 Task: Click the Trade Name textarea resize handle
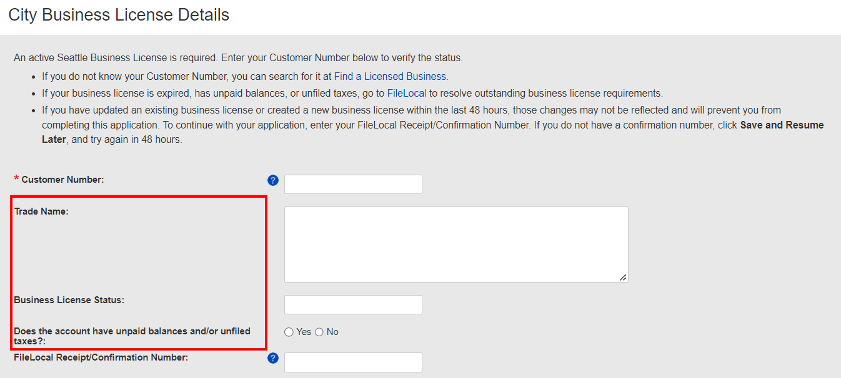(x=623, y=278)
